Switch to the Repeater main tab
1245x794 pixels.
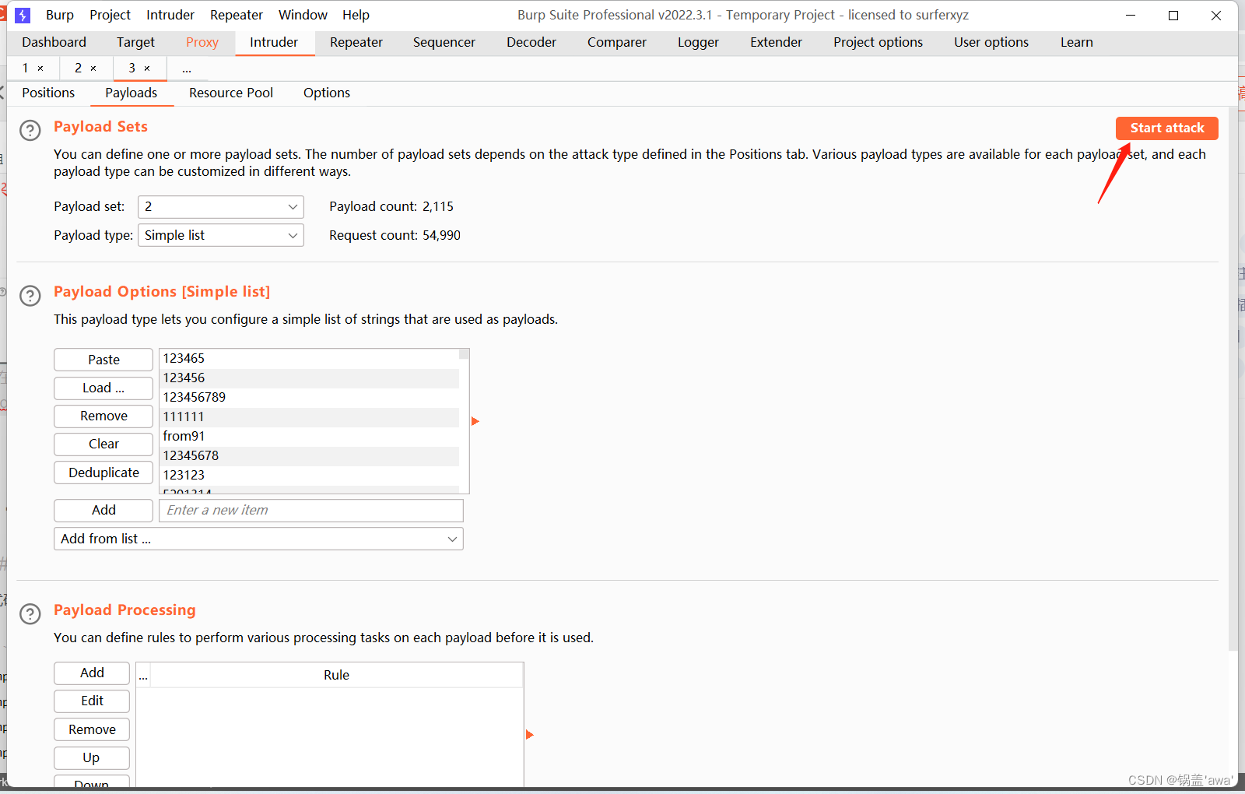[356, 42]
